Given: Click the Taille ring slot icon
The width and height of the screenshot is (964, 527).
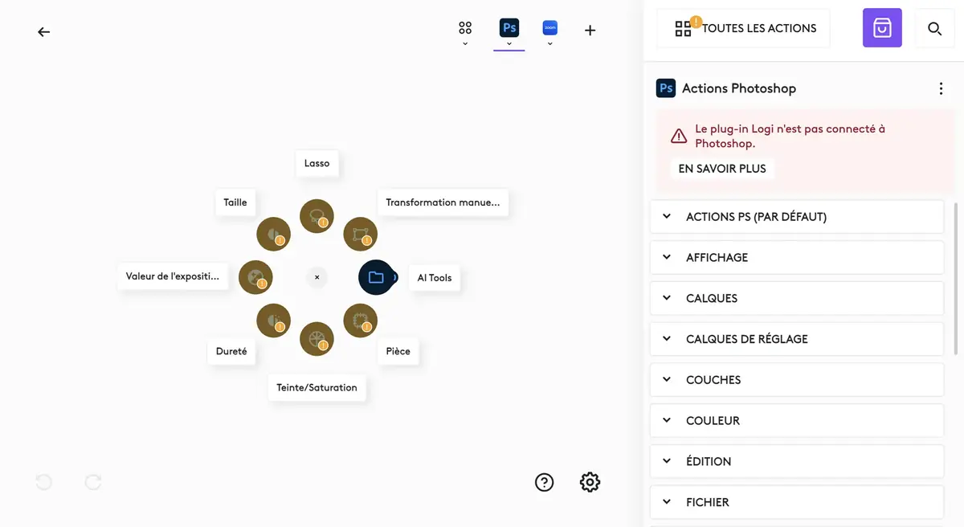Looking at the screenshot, I should click(273, 234).
